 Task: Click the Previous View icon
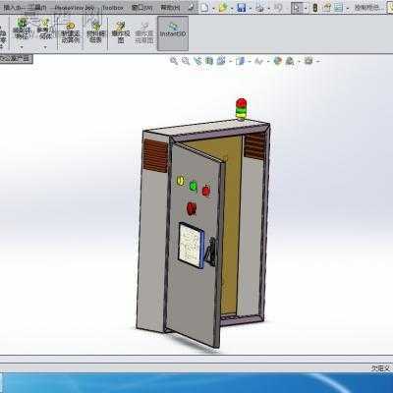pyautogui.click(x=197, y=61)
